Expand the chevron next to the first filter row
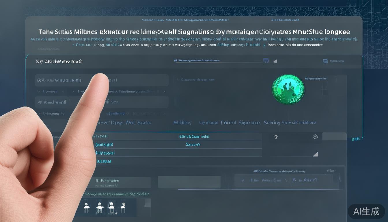388x222 pixels. 39,91
